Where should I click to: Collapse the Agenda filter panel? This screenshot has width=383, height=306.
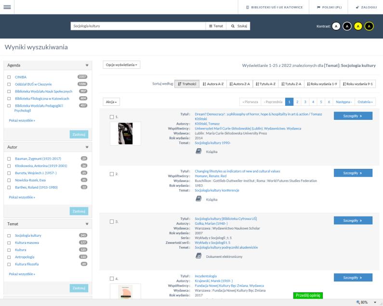click(87, 65)
